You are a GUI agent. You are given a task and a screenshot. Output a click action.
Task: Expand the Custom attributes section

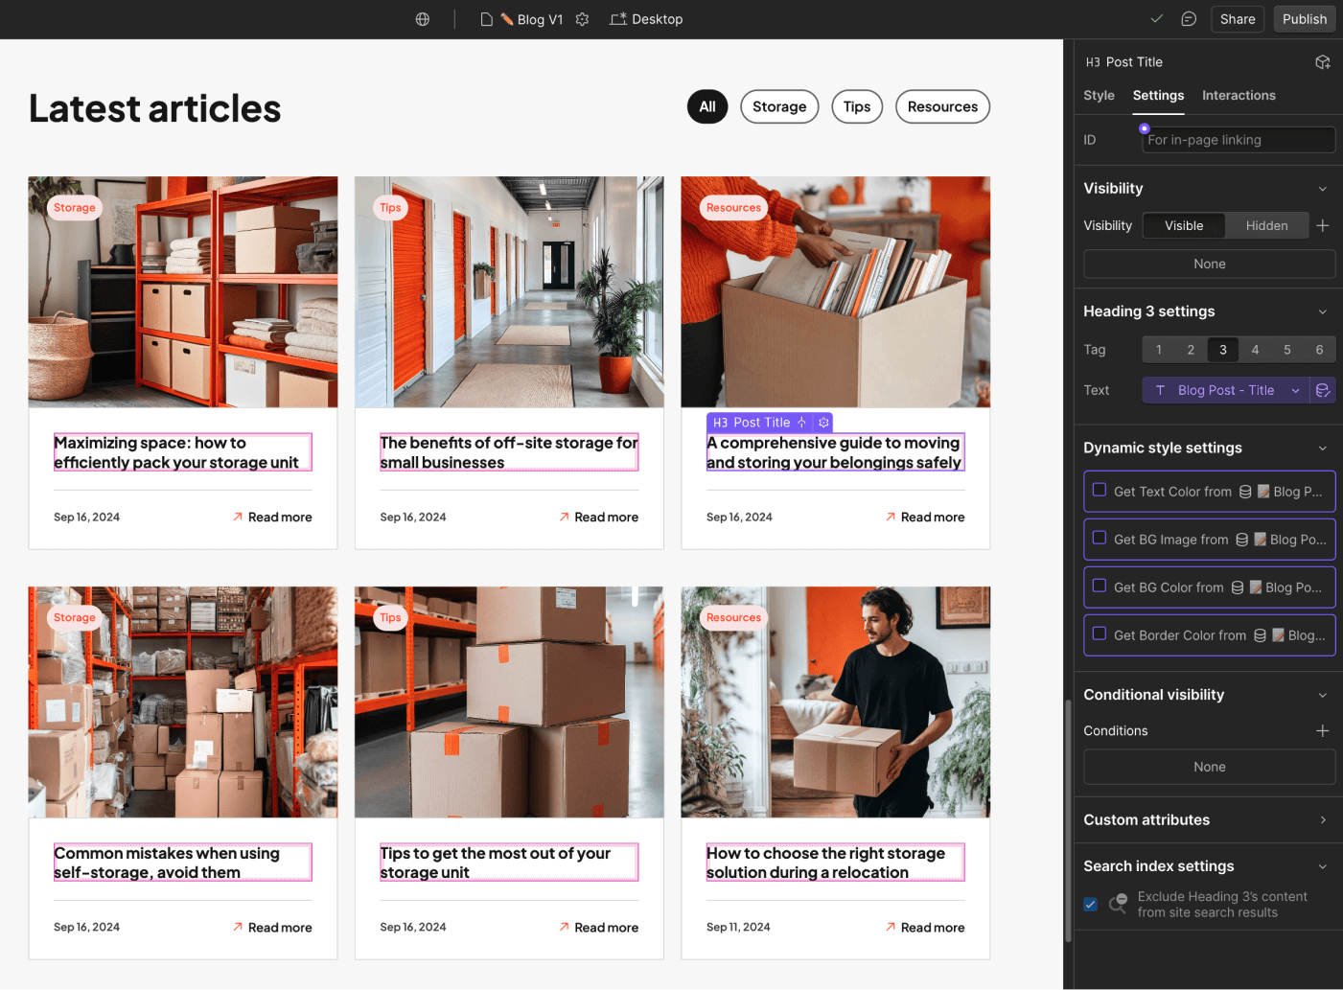pyautogui.click(x=1324, y=819)
